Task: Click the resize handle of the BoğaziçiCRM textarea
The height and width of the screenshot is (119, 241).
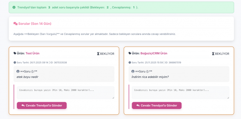Action: [x=228, y=98]
